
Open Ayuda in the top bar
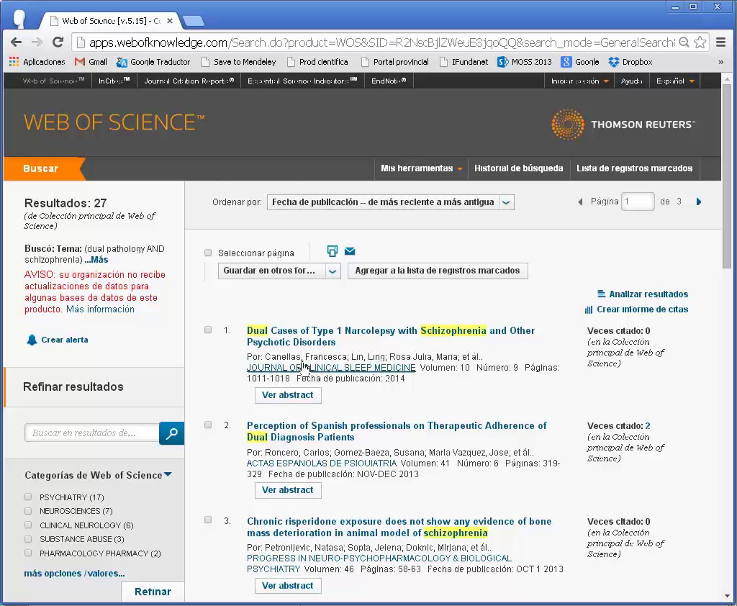631,81
